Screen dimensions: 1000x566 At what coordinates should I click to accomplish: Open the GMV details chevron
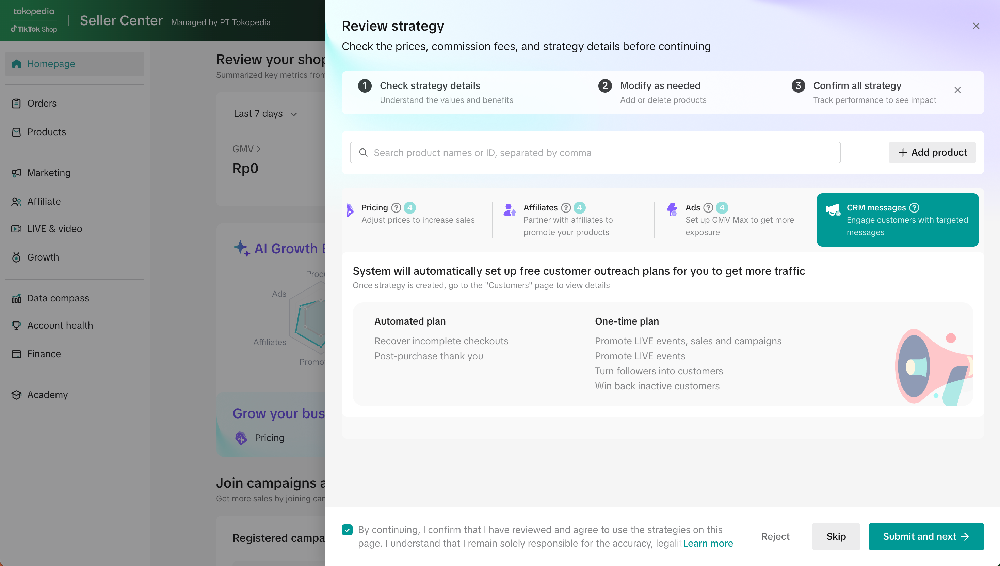click(259, 149)
